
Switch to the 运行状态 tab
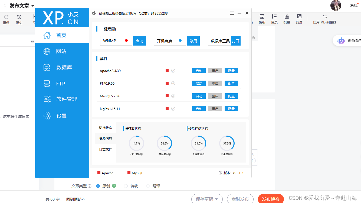tap(106, 128)
